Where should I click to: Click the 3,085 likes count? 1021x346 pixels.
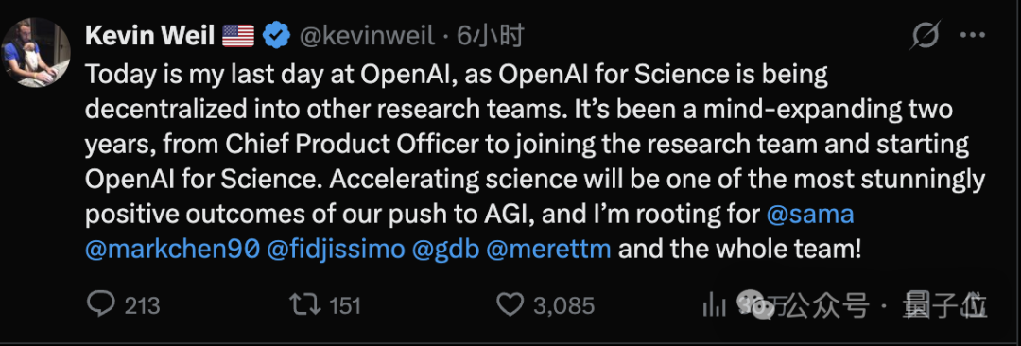click(x=563, y=305)
